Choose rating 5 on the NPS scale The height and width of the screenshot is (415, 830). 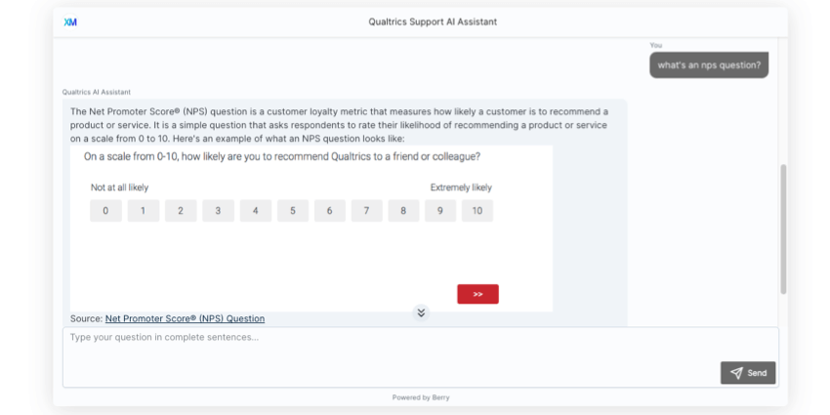click(293, 211)
